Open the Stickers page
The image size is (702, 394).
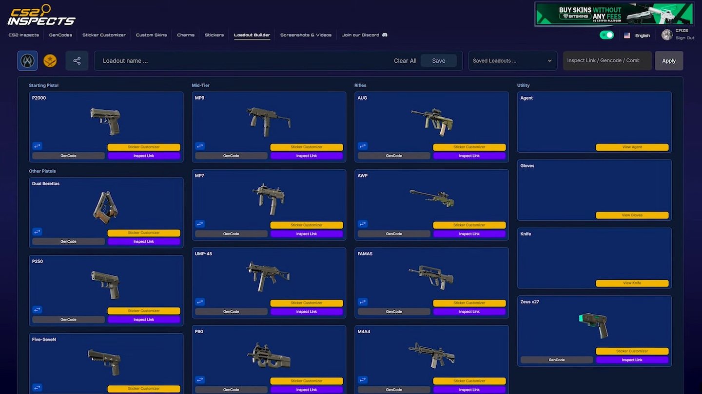click(x=214, y=35)
